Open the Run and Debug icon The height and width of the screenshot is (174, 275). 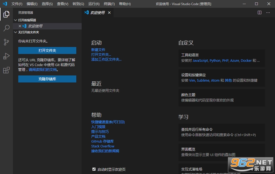tap(6, 56)
